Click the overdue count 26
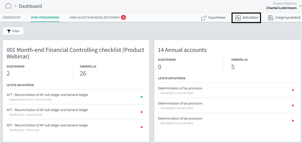302x143 pixels. [x=83, y=74]
